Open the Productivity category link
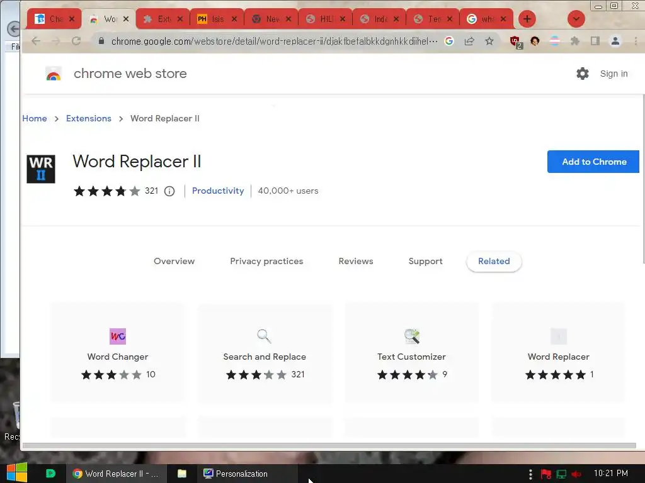645x483 pixels. [217, 191]
